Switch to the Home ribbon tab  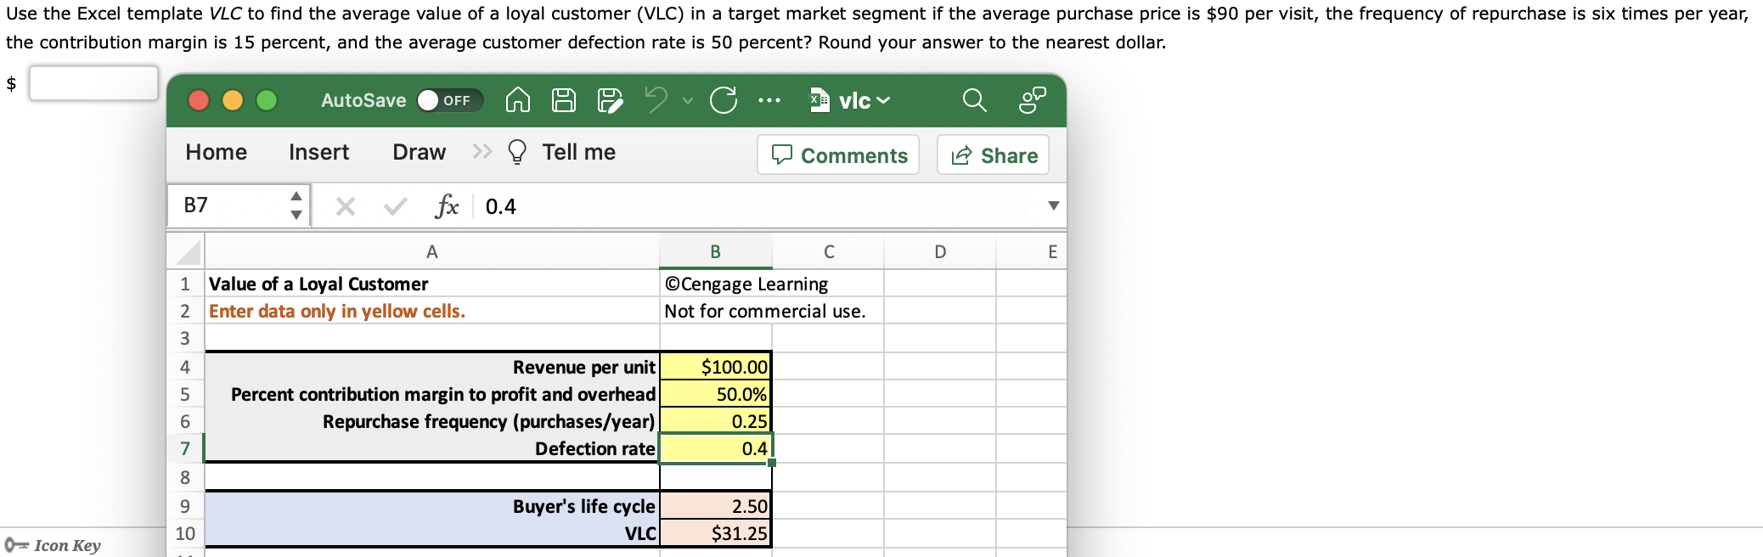coord(217,152)
